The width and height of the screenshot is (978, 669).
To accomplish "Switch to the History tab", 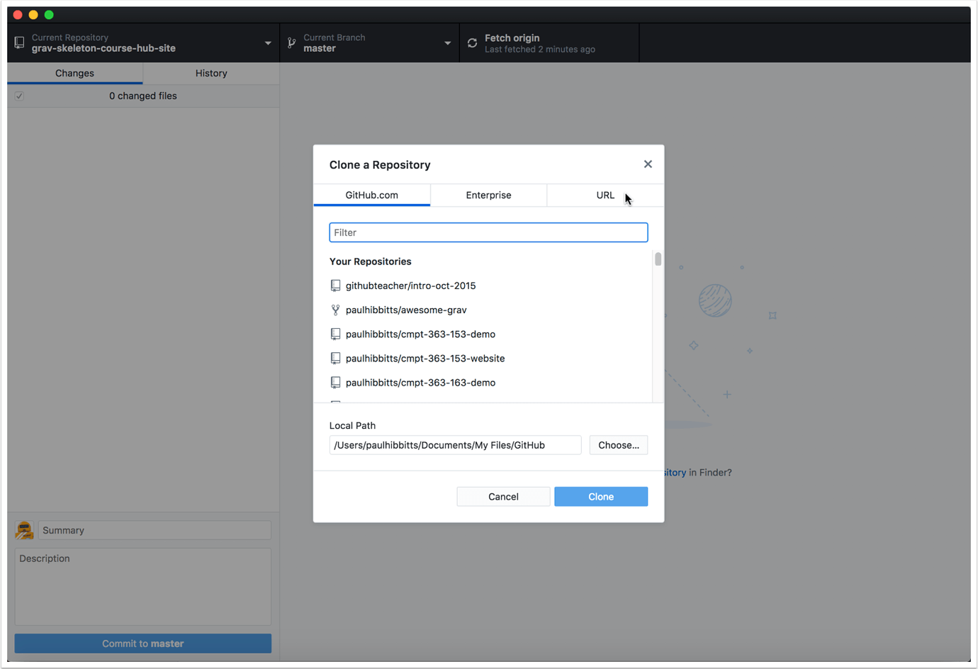I will click(210, 73).
